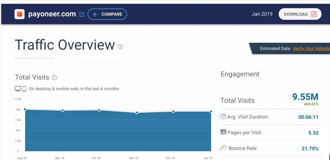Follow the Verify Your Website link
The image size is (330, 160).
[x=311, y=49]
